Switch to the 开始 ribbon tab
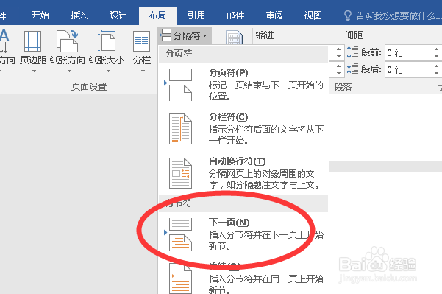Viewport: 442px width, 294px height. (40, 15)
